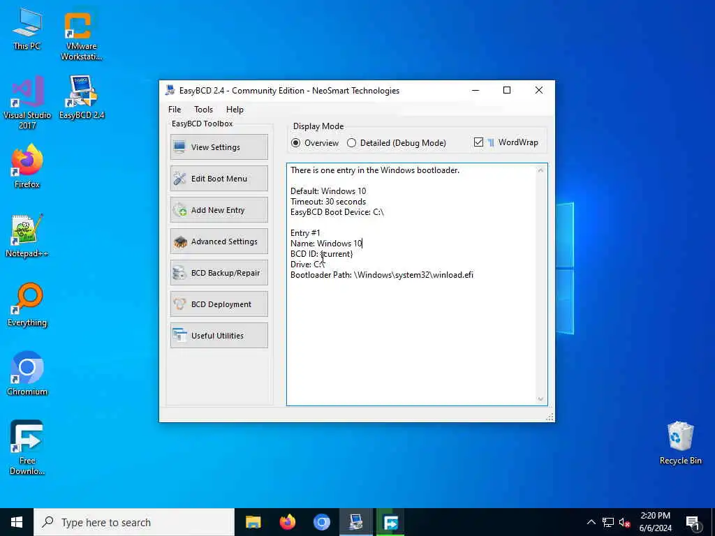
Task: Open the File menu
Action: click(x=175, y=110)
